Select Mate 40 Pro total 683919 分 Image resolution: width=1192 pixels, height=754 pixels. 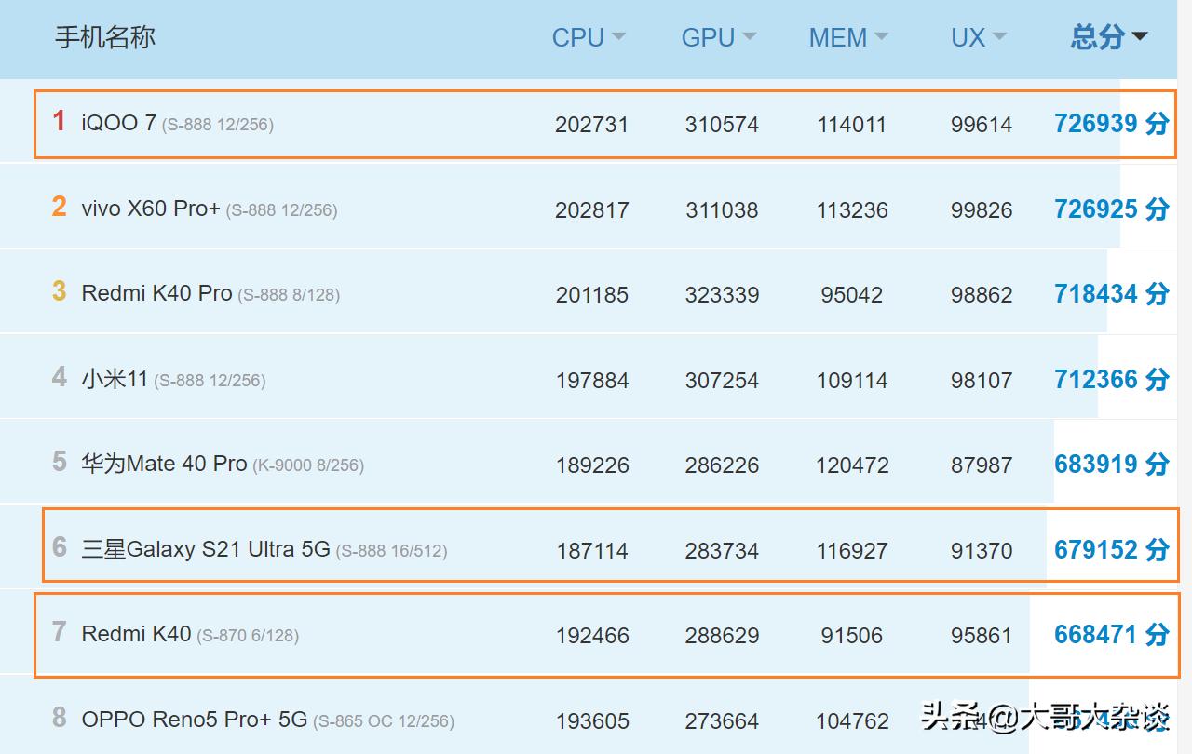coord(1111,464)
